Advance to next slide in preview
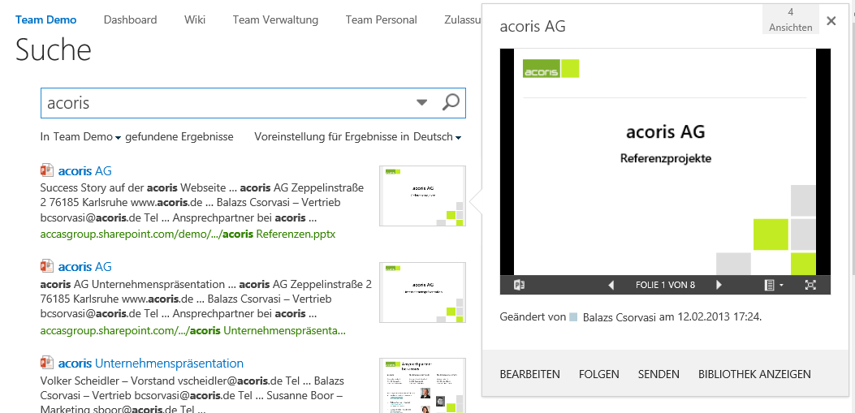Viewport: 855px width, 413px height. 719,285
